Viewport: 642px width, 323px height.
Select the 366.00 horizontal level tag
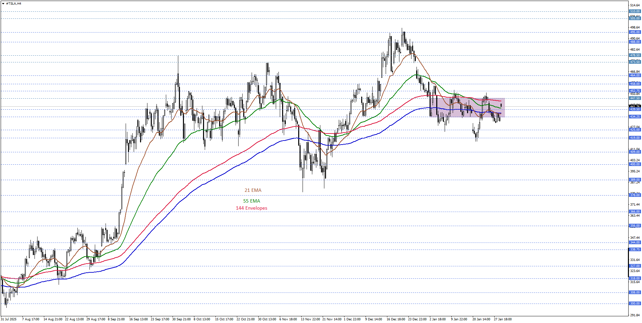pos(635,212)
